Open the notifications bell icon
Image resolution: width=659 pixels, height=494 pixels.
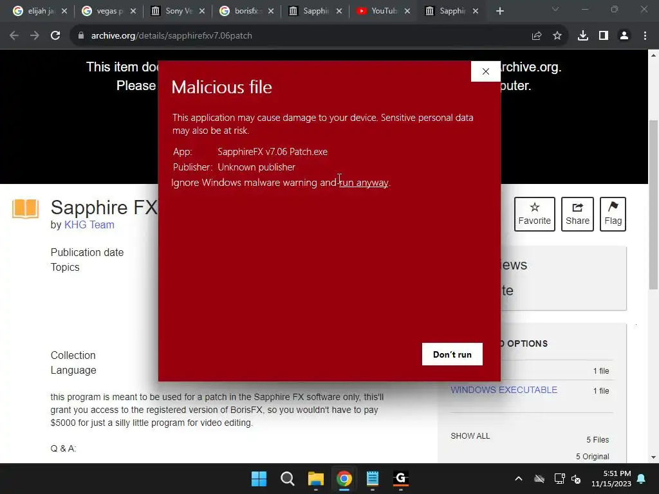coord(642,479)
